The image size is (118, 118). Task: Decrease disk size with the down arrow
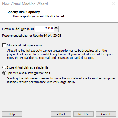coord(56,30)
